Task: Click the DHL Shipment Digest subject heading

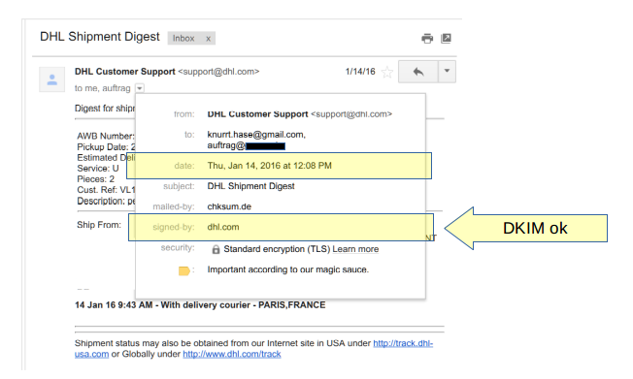Action: click(x=100, y=37)
